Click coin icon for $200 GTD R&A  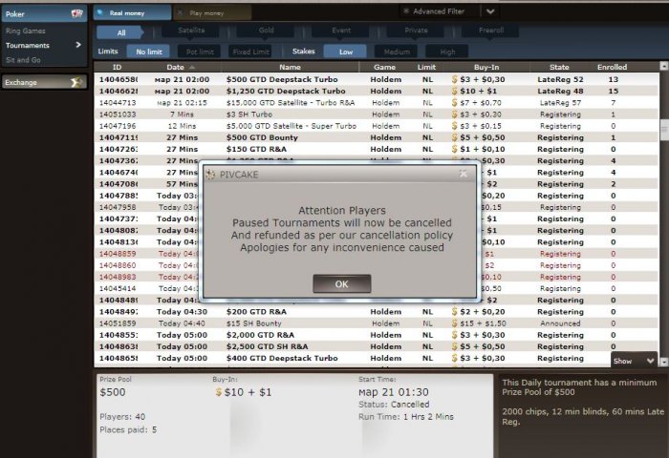point(454,311)
